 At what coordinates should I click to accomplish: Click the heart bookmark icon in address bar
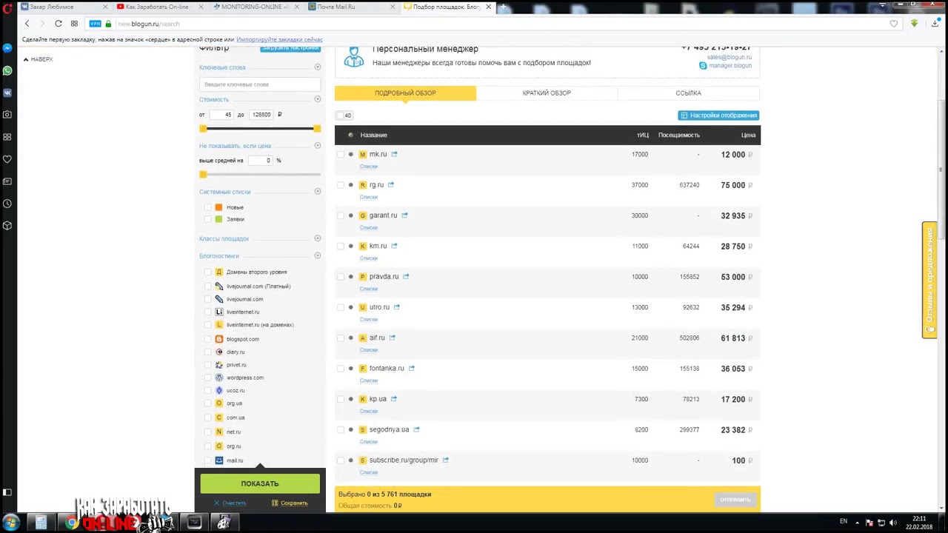tap(894, 24)
